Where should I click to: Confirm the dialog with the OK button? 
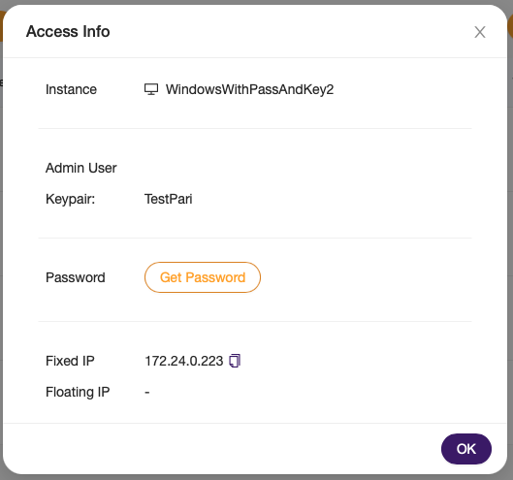pos(466,449)
